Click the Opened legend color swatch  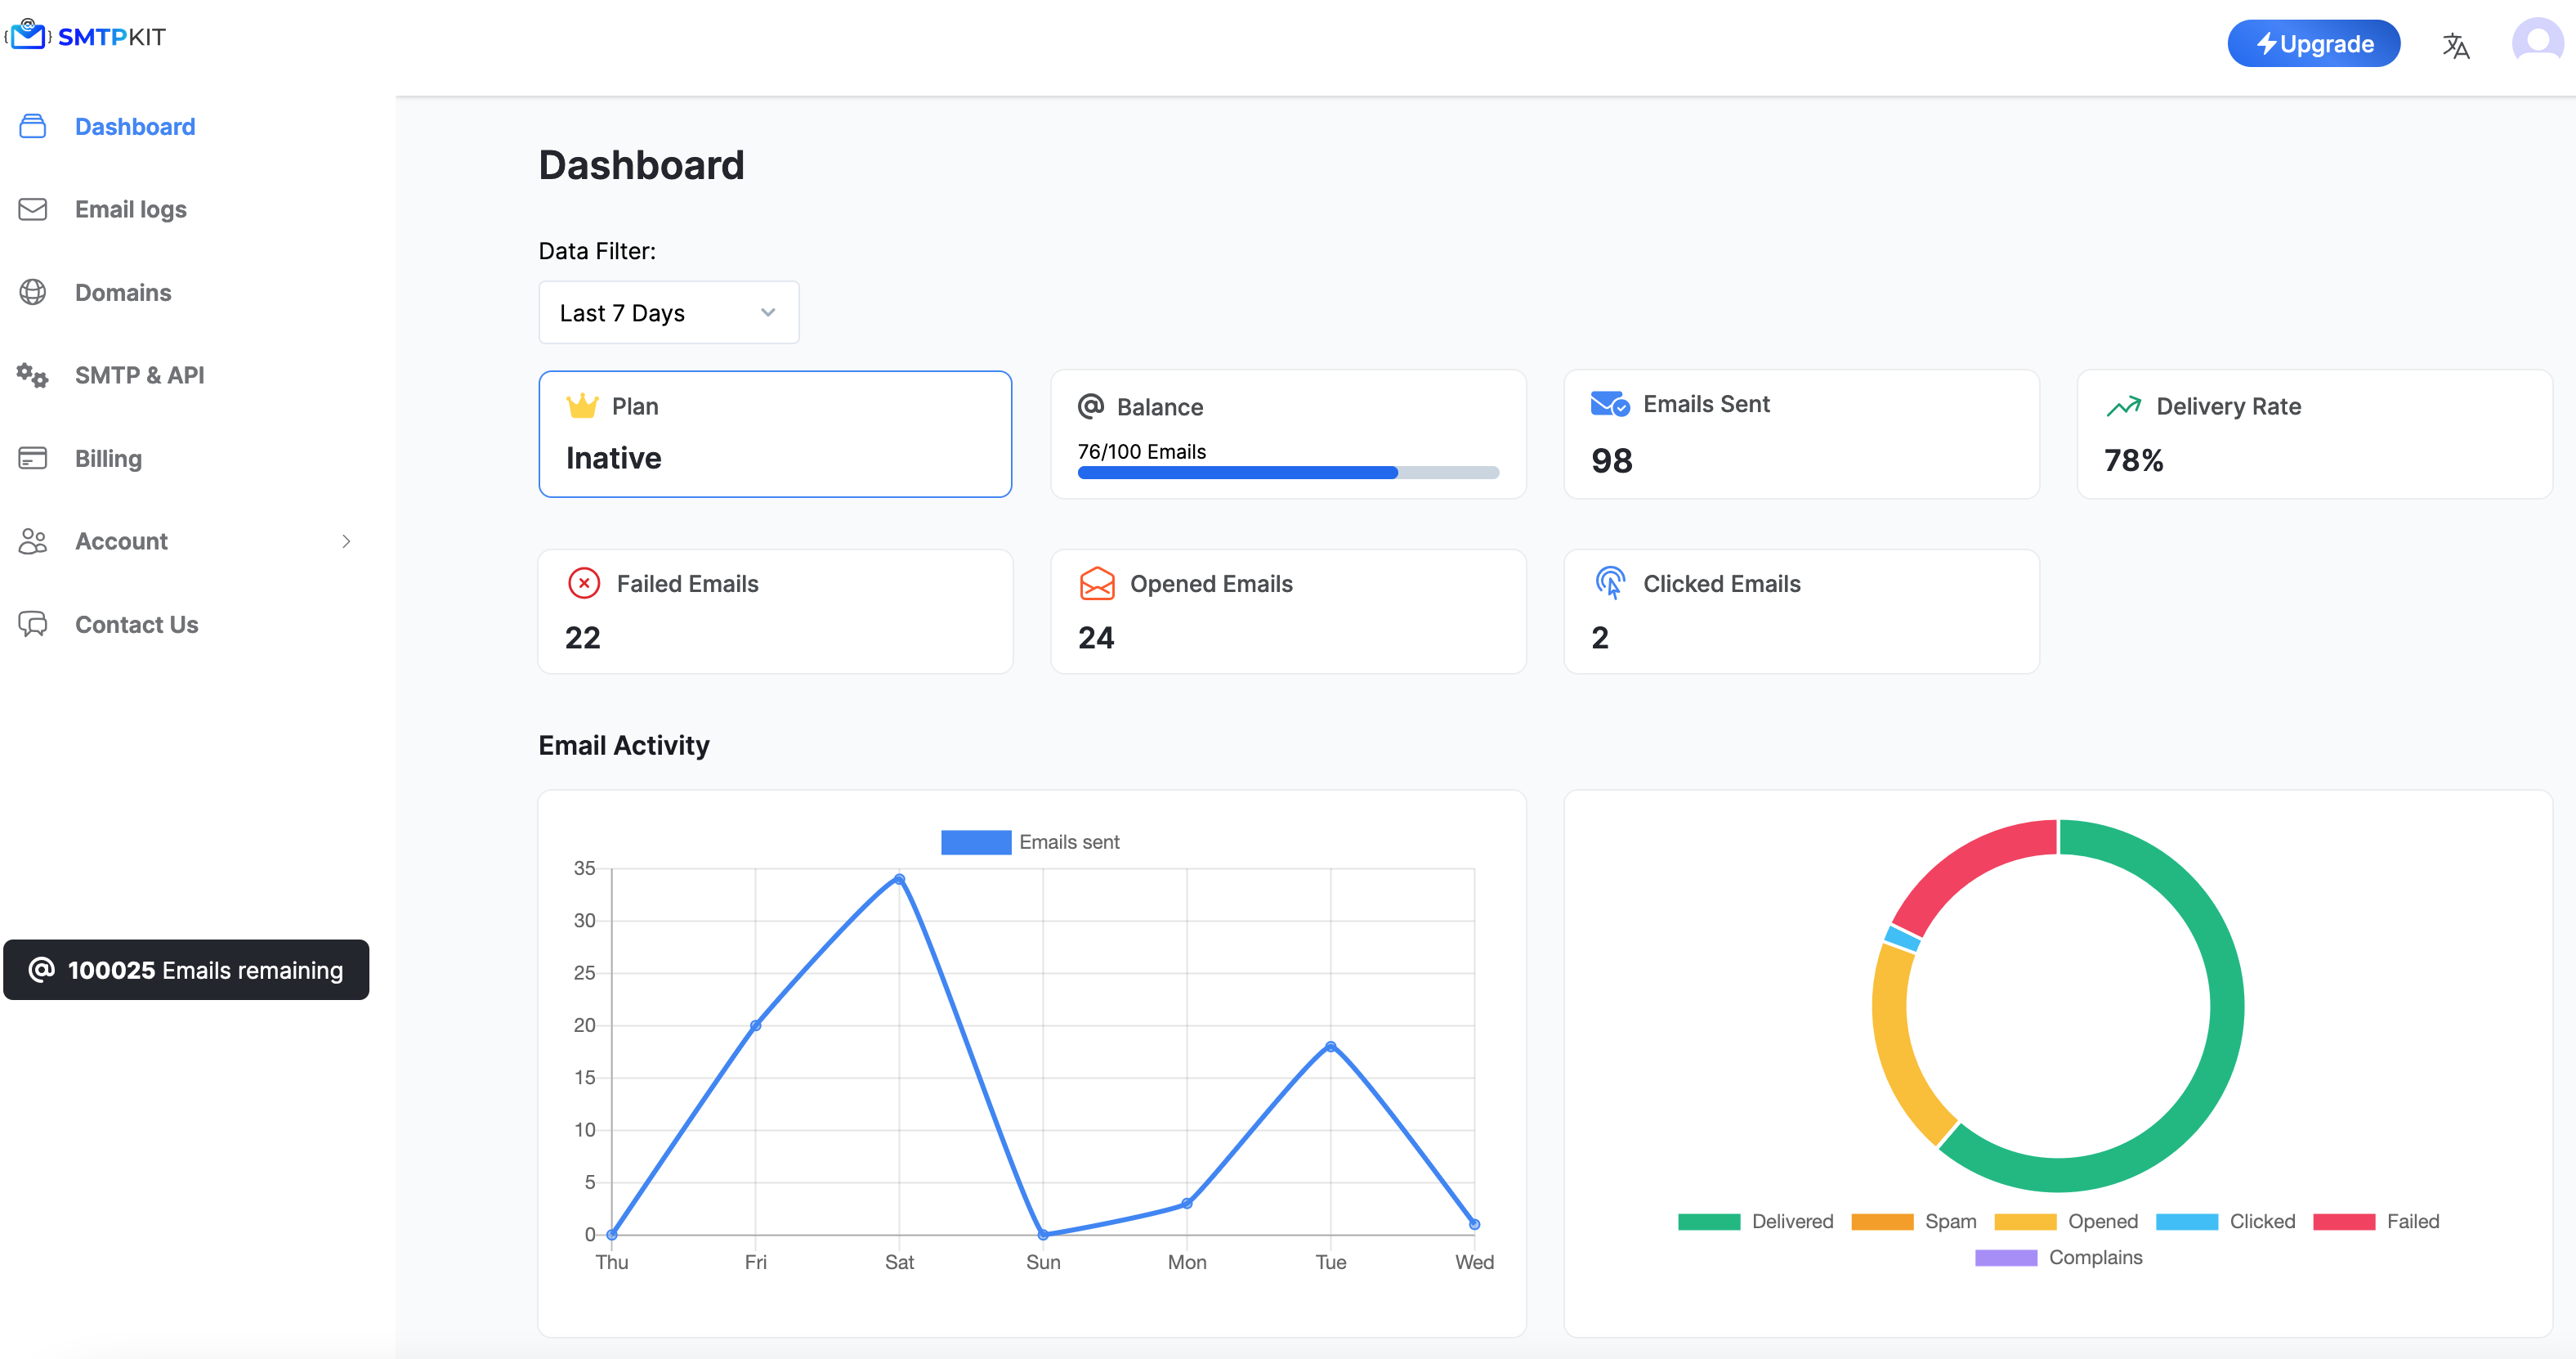2024,1221
